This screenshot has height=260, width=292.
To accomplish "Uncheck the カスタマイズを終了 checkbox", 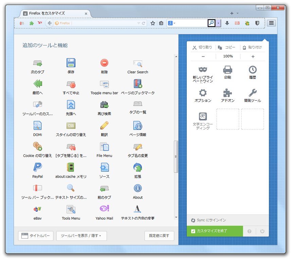I will point(193,231).
